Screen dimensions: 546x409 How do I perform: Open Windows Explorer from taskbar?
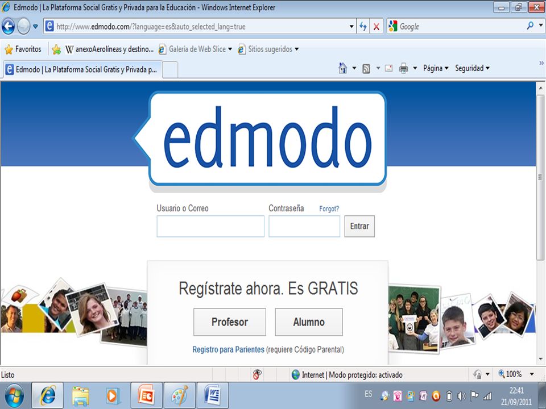pyautogui.click(x=80, y=395)
